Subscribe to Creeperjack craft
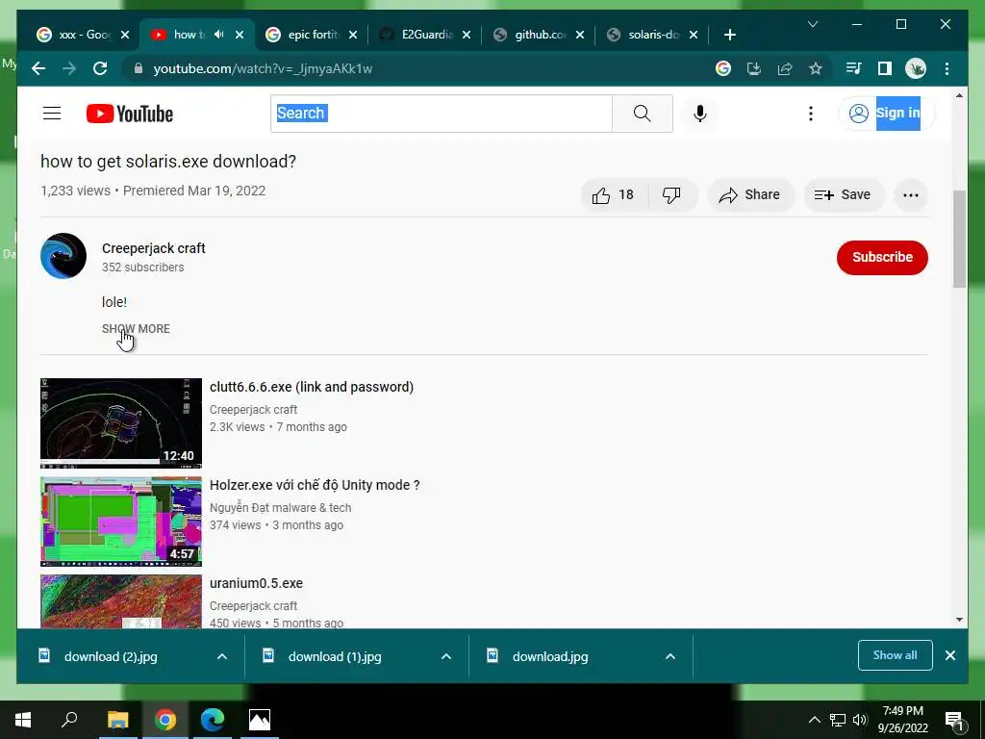The height and width of the screenshot is (739, 985). [x=882, y=257]
